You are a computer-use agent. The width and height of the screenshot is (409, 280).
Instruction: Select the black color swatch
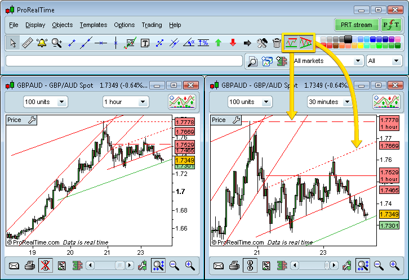[x=348, y=39]
